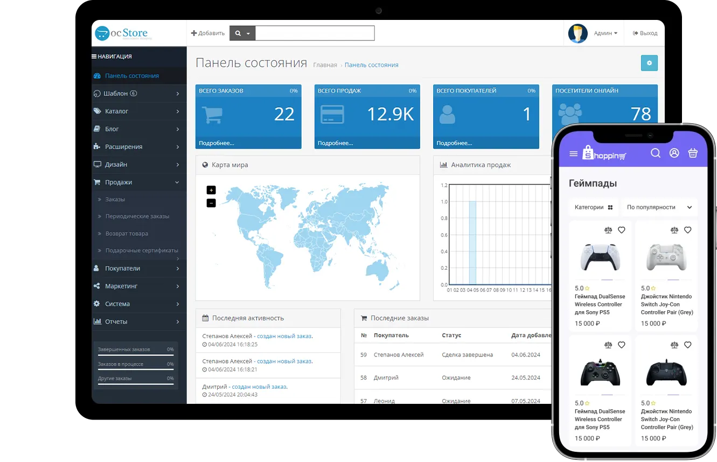Image resolution: width=717 pixels, height=462 pixels.
Task: Open the phone app hamburger menu
Action: pos(573,154)
